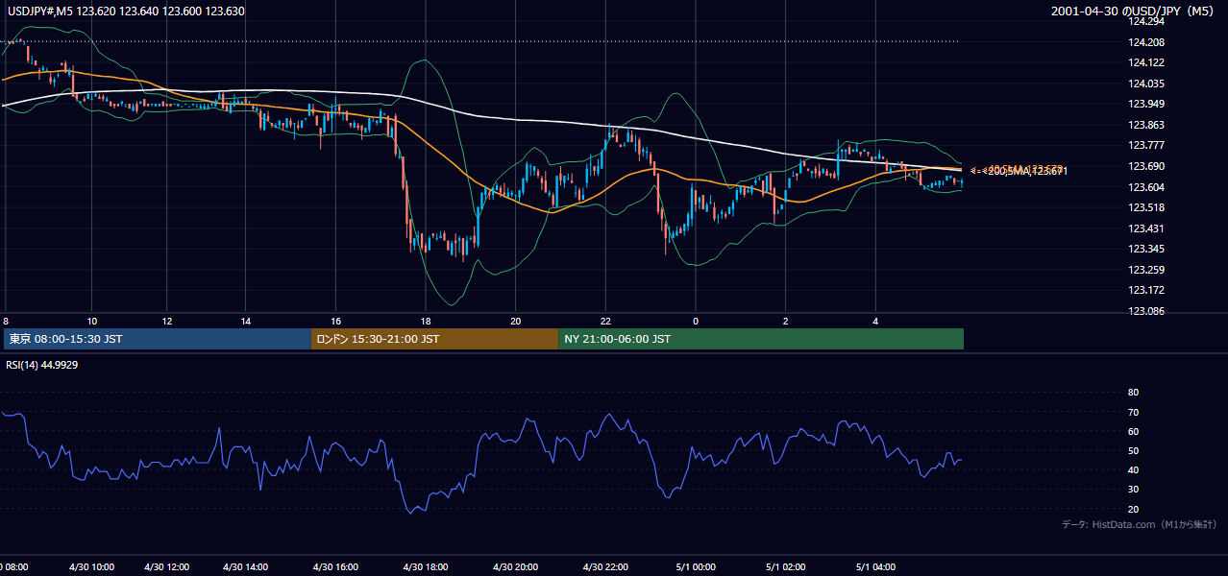Click the 123.690 price axis label
Image resolution: width=1228 pixels, height=576 pixels.
[x=1146, y=166]
